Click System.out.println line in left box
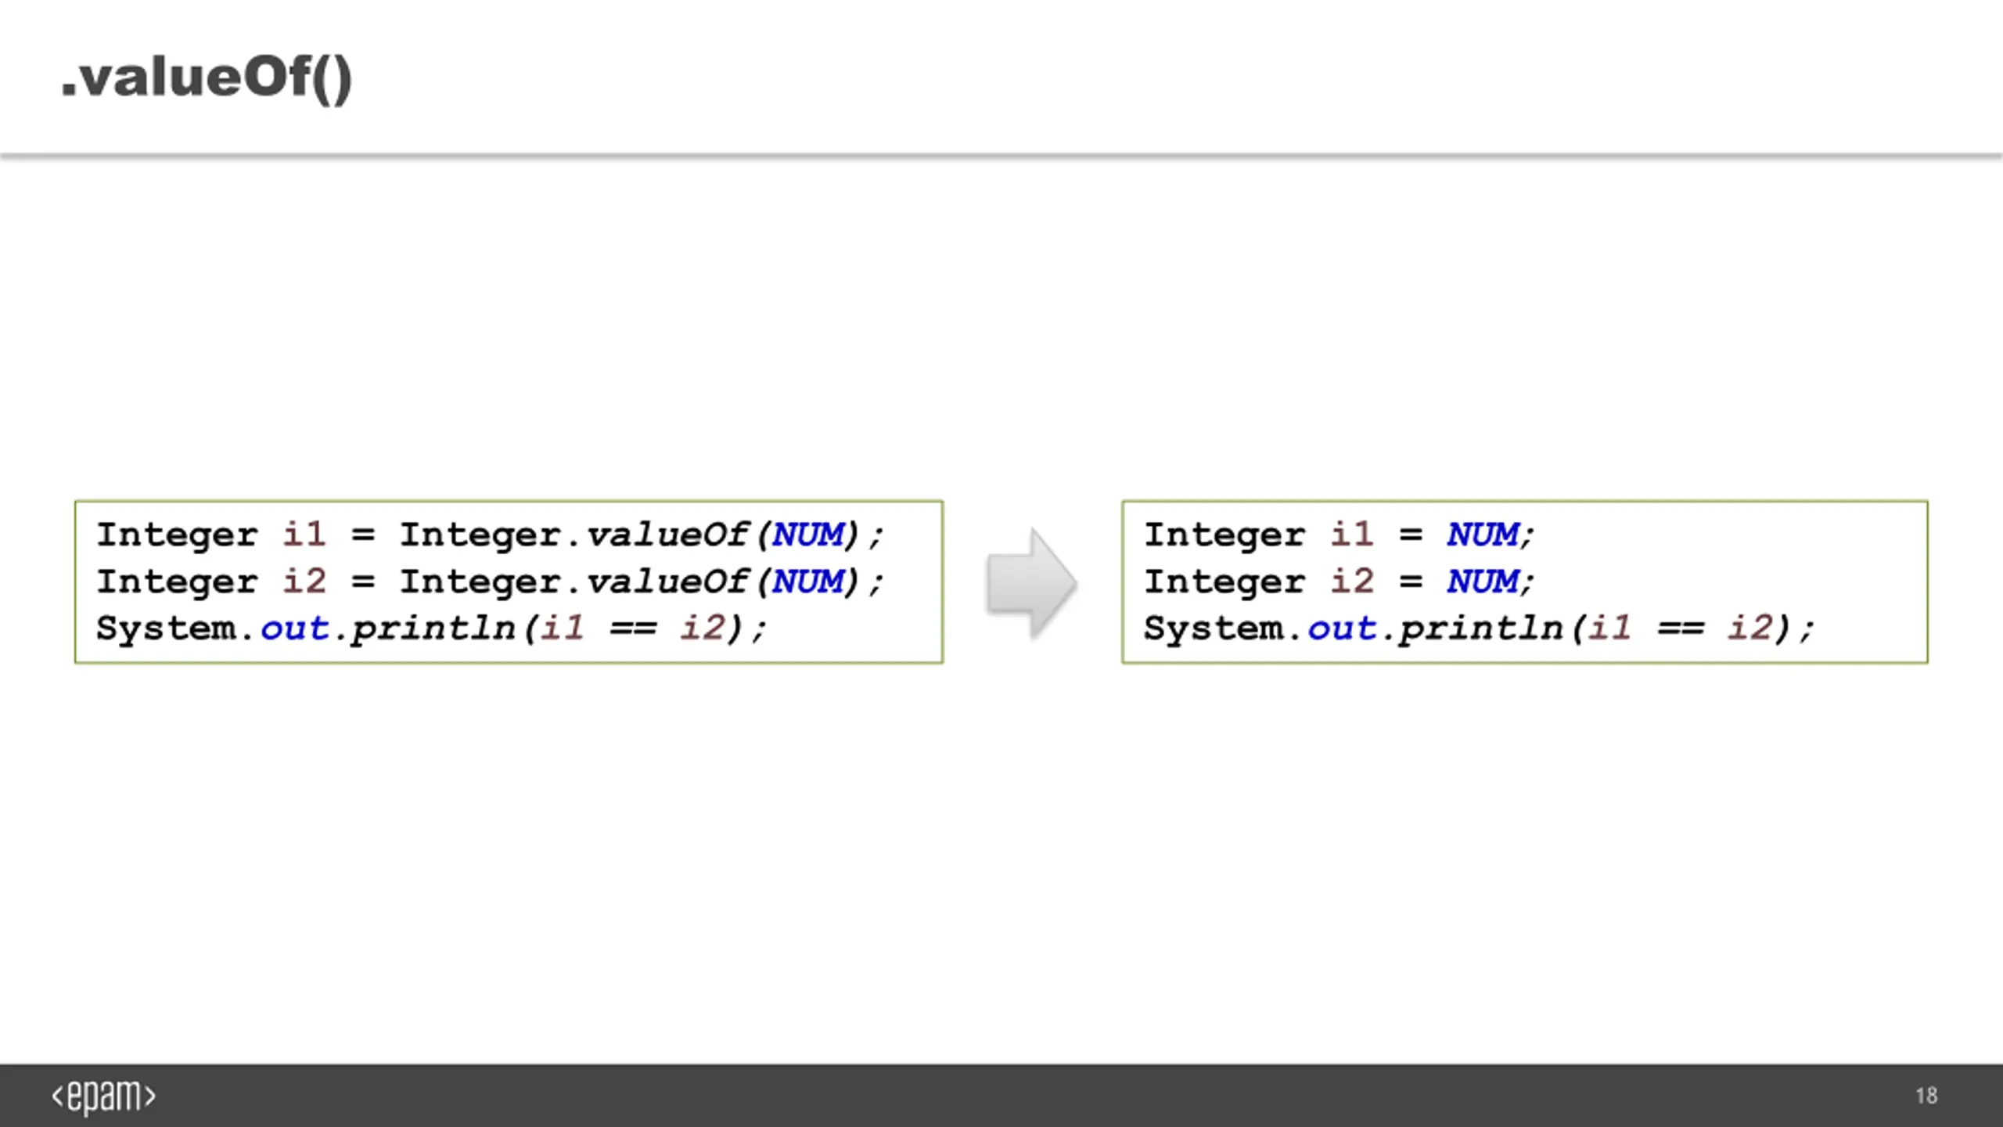The height and width of the screenshot is (1127, 2003). pos(432,629)
